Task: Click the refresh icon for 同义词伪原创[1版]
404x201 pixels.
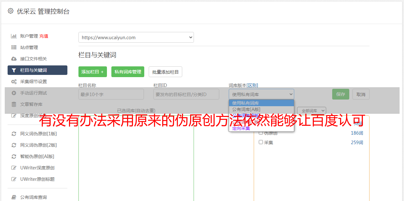Action: [14, 134]
